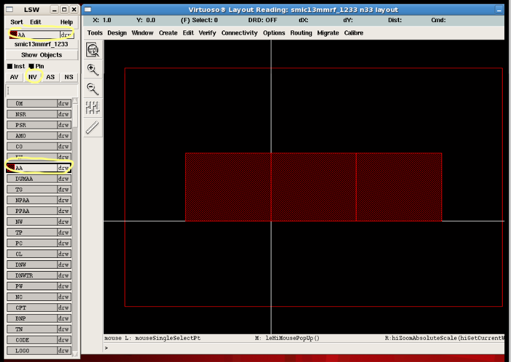
Task: Click the red hatched AA layer swatch
Action: 10,168
